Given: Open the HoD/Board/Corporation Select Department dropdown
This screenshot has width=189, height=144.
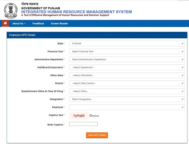Looking at the screenshot, I should point(127,67).
